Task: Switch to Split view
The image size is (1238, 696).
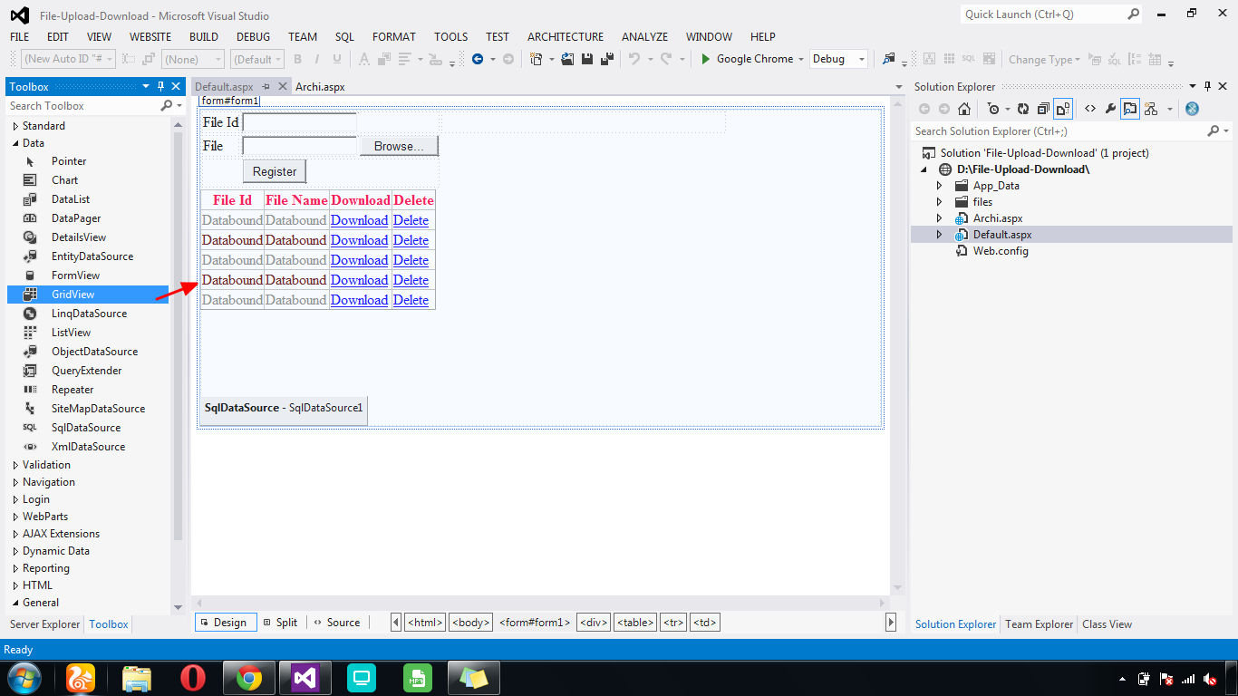Action: tap(280, 623)
